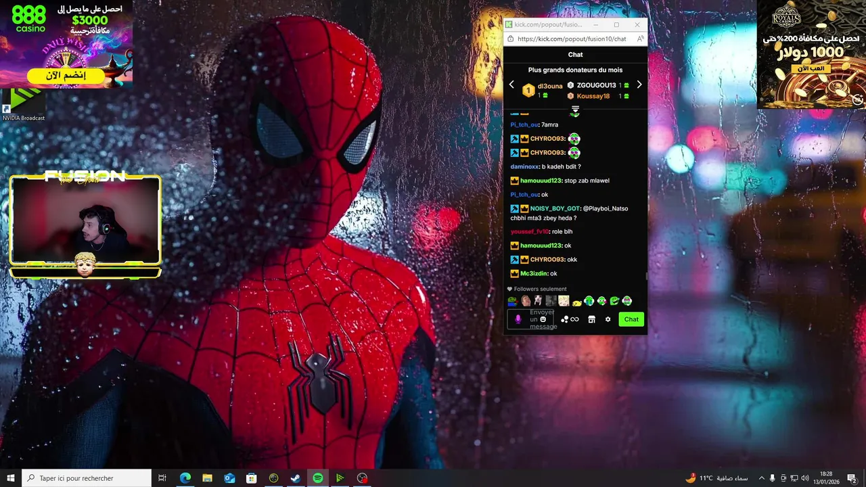This screenshot has width=866, height=487.
Task: Click the 'Taper ici pour rechercher' search box
Action: [x=87, y=478]
